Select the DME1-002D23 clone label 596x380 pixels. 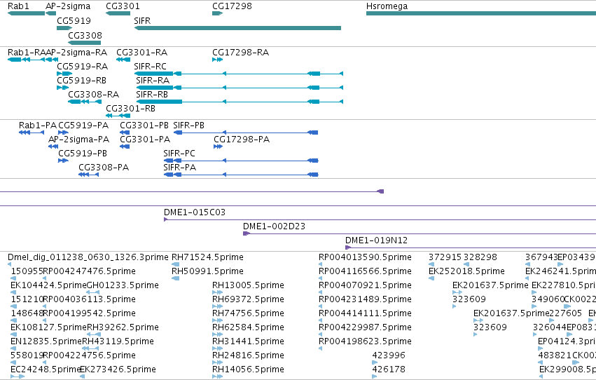pos(274,226)
